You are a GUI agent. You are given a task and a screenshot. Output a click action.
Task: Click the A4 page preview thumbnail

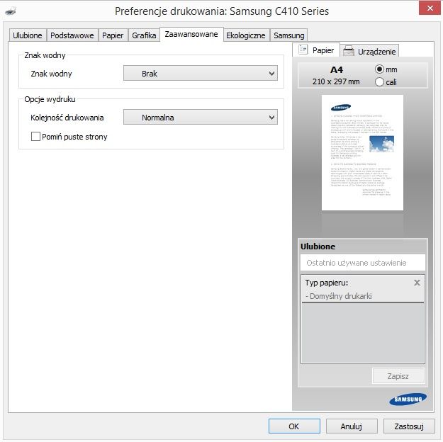[x=362, y=153]
